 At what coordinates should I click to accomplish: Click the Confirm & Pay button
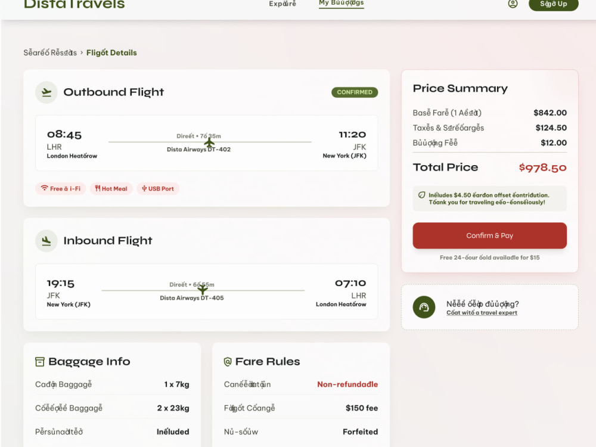(489, 235)
